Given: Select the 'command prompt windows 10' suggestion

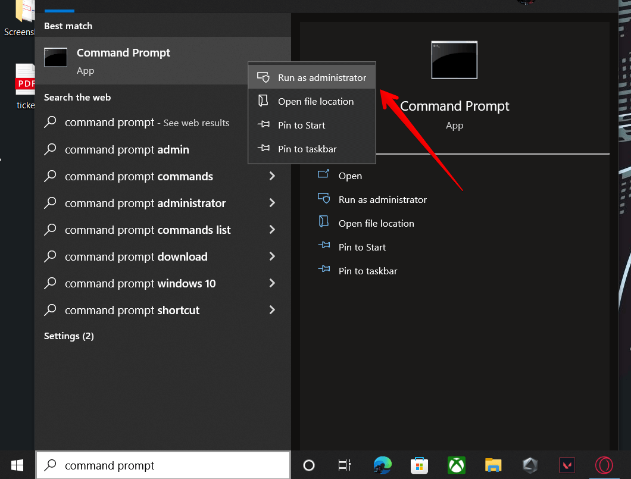Looking at the screenshot, I should [x=140, y=284].
